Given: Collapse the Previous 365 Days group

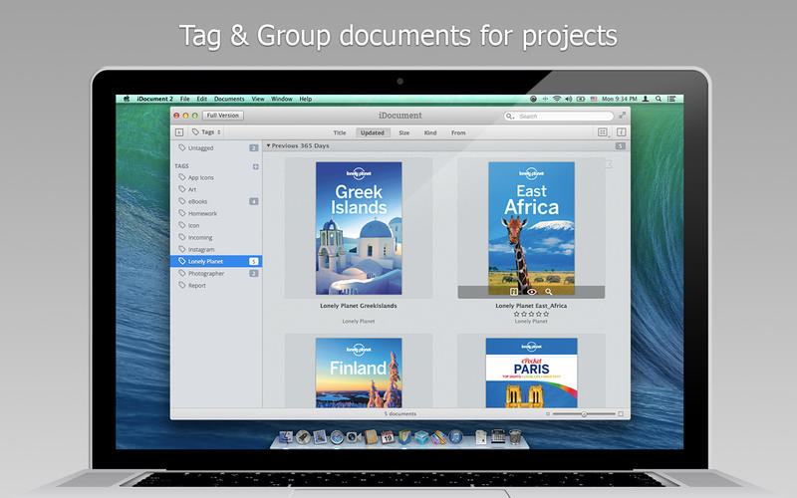Looking at the screenshot, I should (x=269, y=145).
